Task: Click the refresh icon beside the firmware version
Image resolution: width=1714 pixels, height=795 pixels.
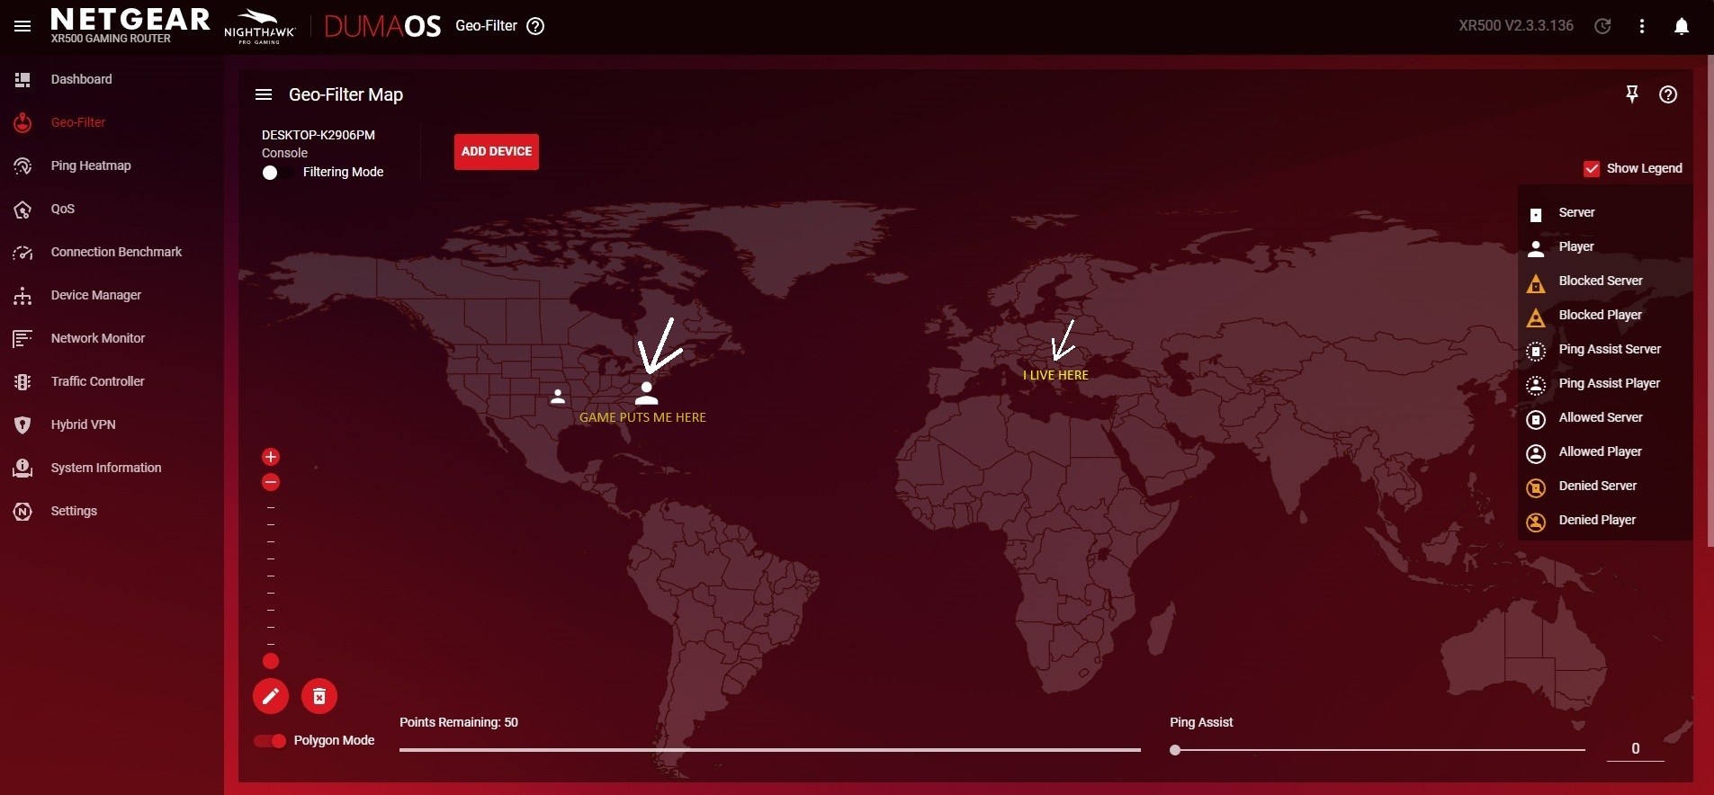Action: point(1602,26)
